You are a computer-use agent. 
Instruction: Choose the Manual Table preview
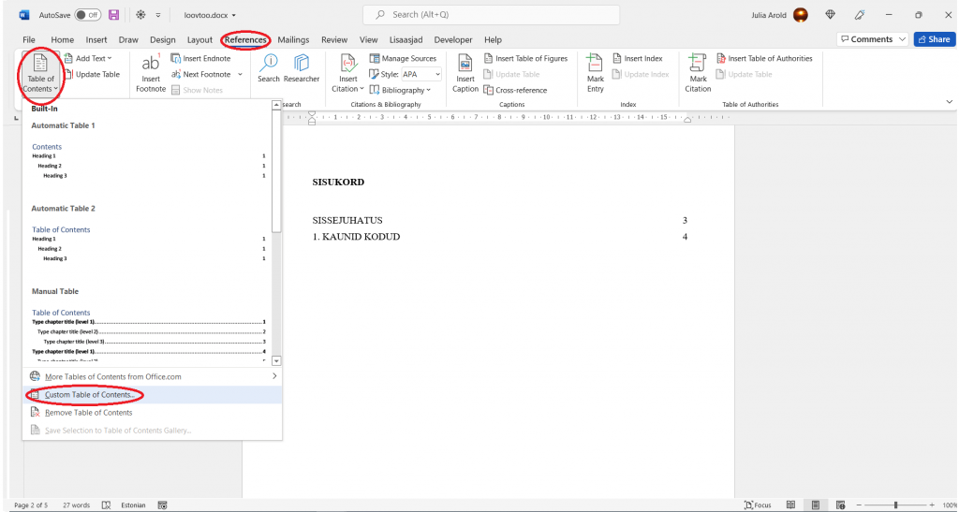(x=149, y=324)
